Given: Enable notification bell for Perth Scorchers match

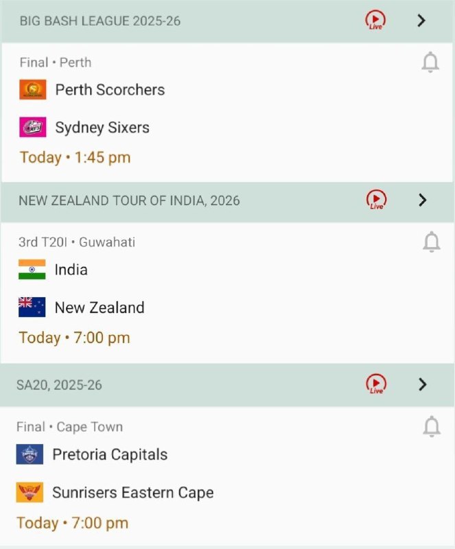Looking at the screenshot, I should pos(430,62).
